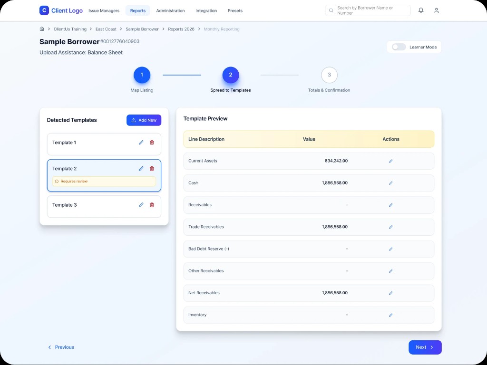The height and width of the screenshot is (365, 487).
Task: Edit Template 3 with pencil icon
Action: [141, 205]
